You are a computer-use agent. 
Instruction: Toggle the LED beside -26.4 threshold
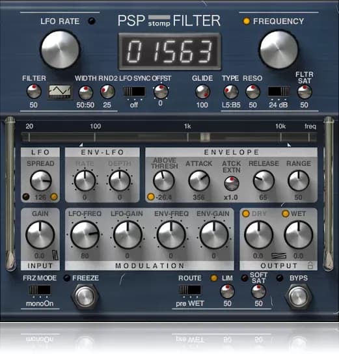[150, 197]
